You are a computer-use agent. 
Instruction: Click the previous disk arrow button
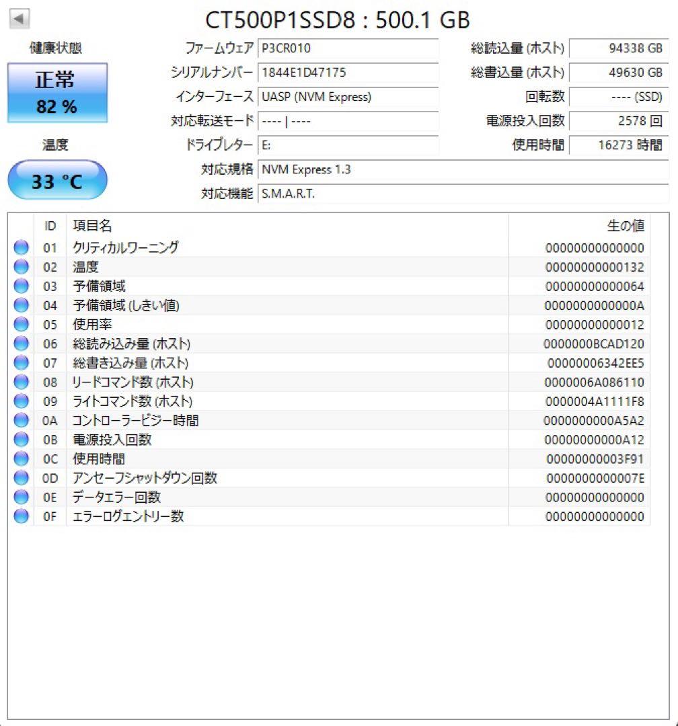click(20, 19)
